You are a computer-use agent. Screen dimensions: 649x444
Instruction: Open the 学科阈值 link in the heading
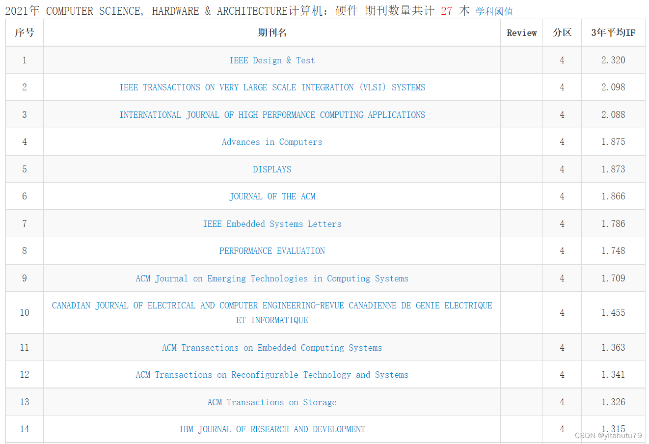[494, 11]
